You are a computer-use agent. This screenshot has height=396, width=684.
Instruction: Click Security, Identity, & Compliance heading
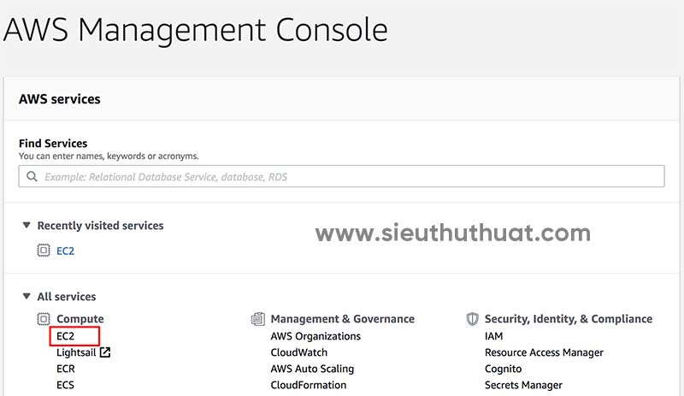[x=569, y=319]
